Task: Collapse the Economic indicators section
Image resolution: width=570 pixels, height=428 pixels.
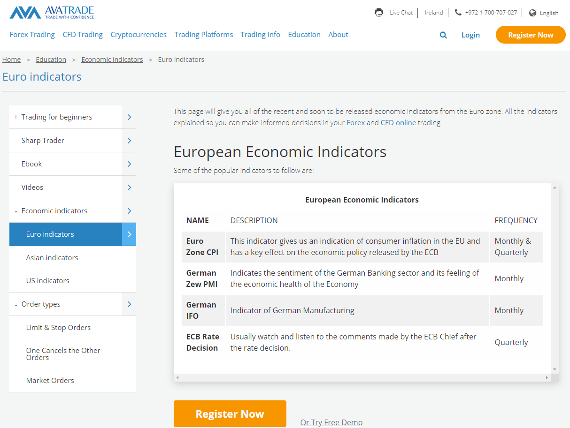Action: coord(16,211)
